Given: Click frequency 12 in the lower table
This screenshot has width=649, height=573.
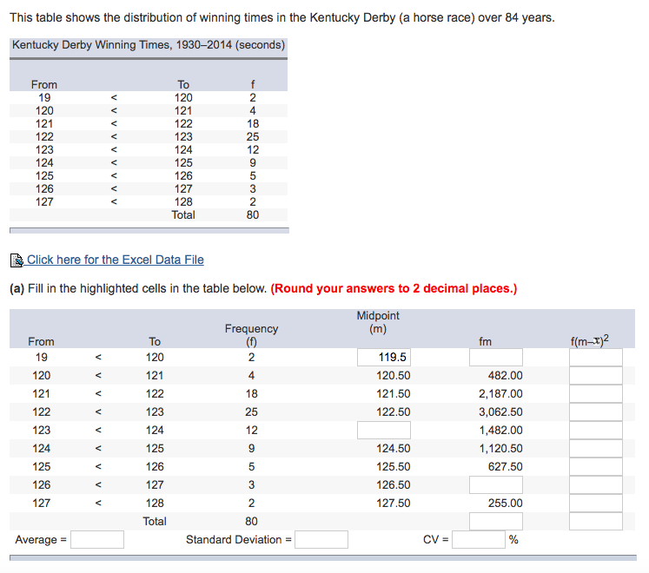Looking at the screenshot, I should point(251,431).
